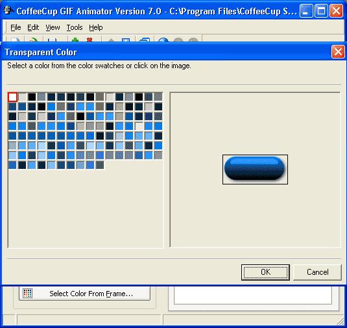
Task: Open the View menu
Action: click(x=53, y=27)
